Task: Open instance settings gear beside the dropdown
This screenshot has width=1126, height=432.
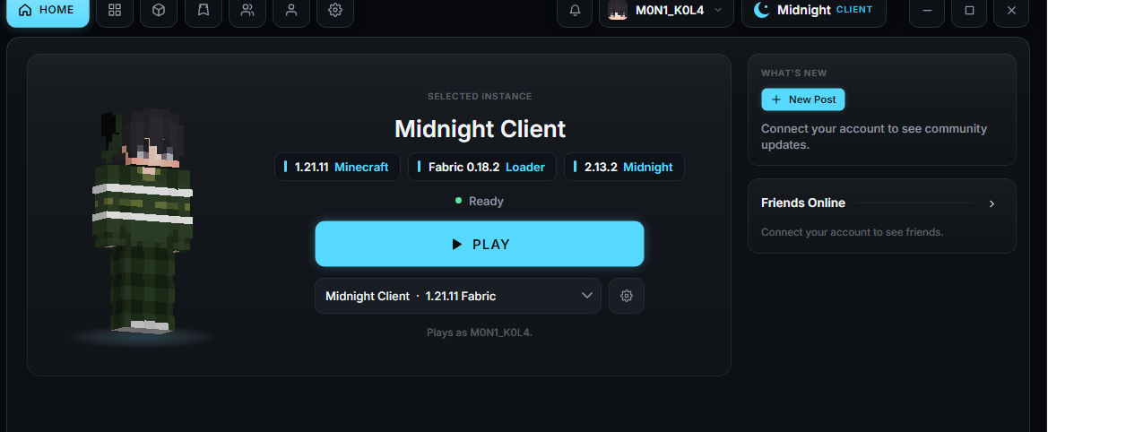Action: coord(627,296)
